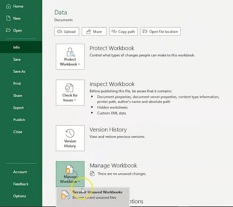Viewport: 233px width, 207px height.
Task: Select Recover Unsaved Workbooks menu entry
Action: pos(93,195)
